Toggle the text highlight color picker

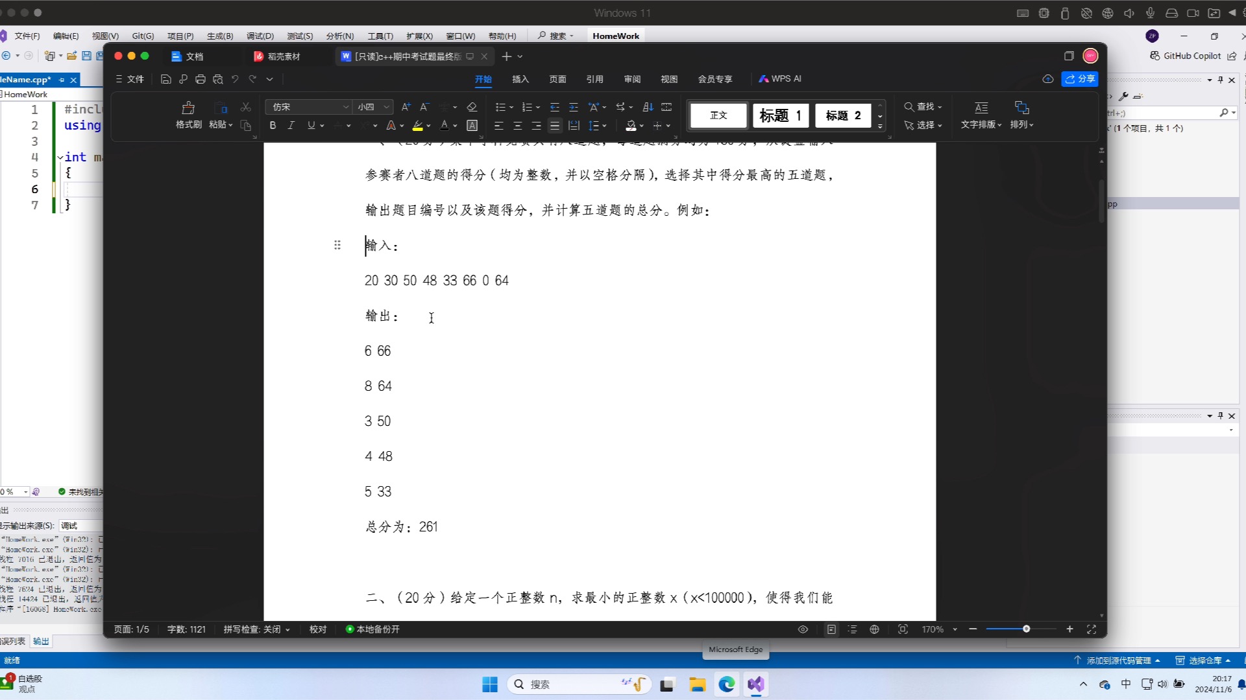coord(430,126)
